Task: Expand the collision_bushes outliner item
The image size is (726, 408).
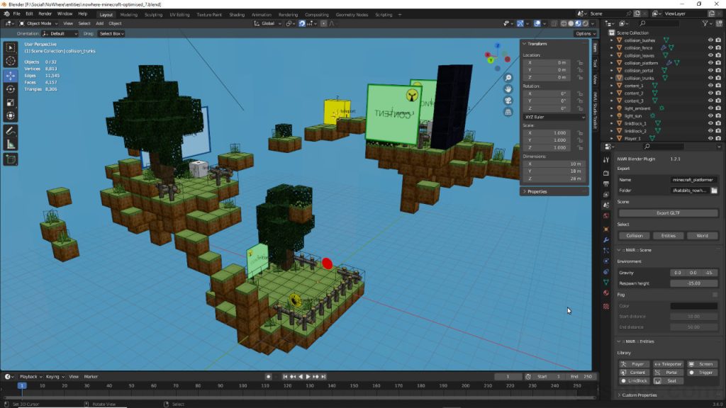Action: (611, 40)
